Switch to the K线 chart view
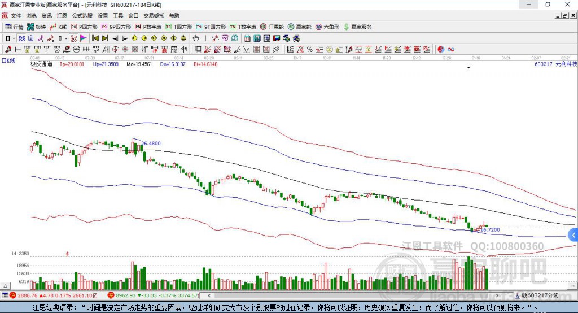The height and width of the screenshot is (313, 578). (x=58, y=27)
